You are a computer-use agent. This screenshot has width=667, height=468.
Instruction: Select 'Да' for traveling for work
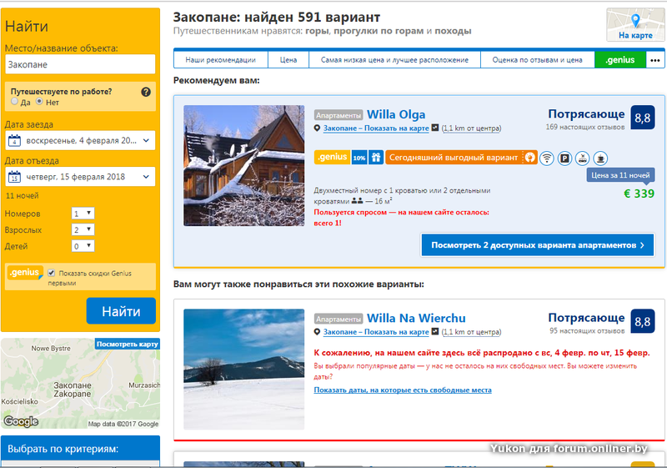pos(15,101)
